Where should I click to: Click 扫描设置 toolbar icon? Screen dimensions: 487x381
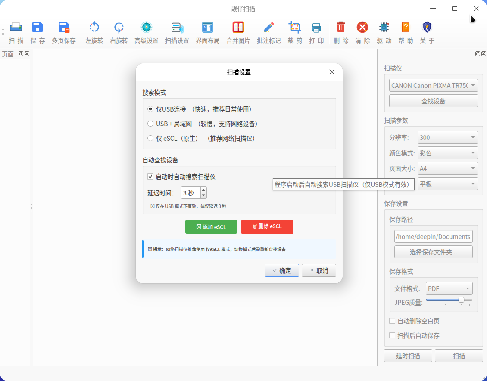coord(177,27)
